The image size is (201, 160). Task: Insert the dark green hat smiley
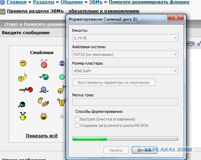pyautogui.click(x=22, y=104)
